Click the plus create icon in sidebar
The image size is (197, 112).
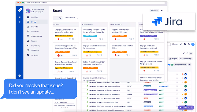20,22
